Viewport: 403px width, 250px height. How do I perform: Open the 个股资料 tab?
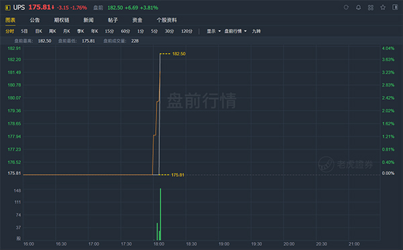[167, 20]
